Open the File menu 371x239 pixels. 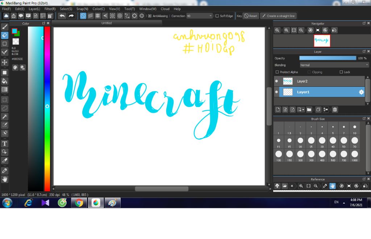7,9
